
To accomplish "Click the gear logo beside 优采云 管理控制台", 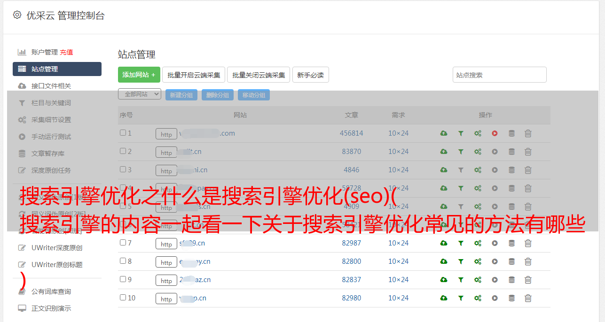I will [17, 15].
